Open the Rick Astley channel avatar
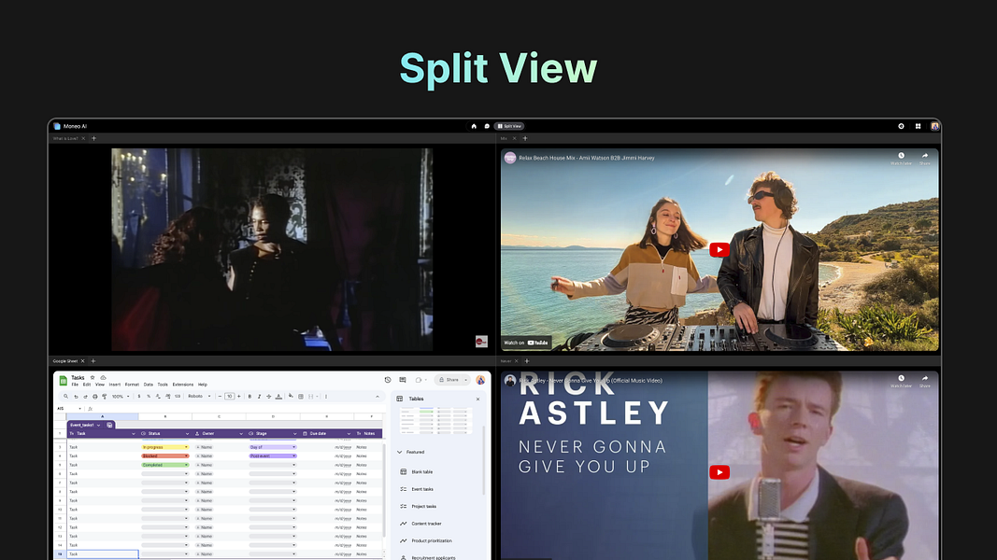 tap(510, 380)
